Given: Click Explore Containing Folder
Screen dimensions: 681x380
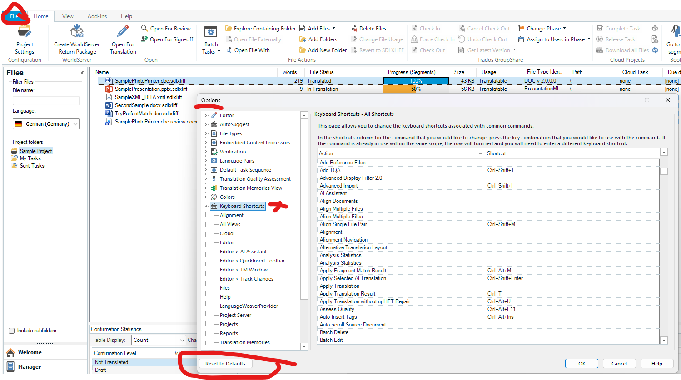Looking at the screenshot, I should 260,28.
